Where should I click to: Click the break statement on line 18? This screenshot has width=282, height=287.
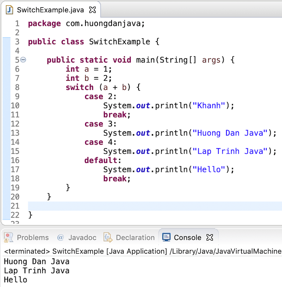point(117,179)
